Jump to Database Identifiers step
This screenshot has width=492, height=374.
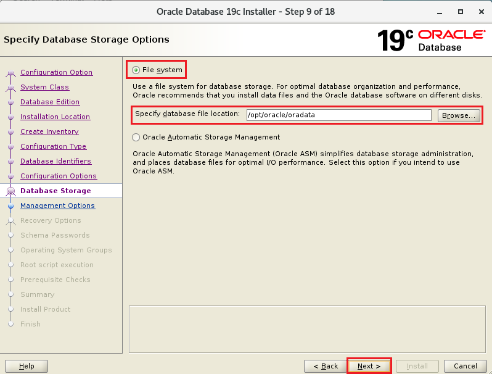point(56,161)
